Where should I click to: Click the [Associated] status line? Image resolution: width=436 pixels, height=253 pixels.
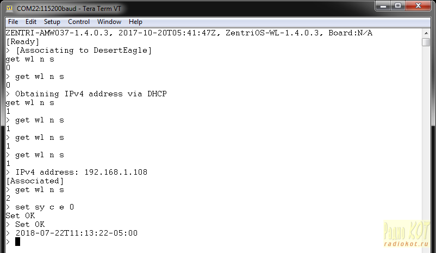click(x=35, y=181)
